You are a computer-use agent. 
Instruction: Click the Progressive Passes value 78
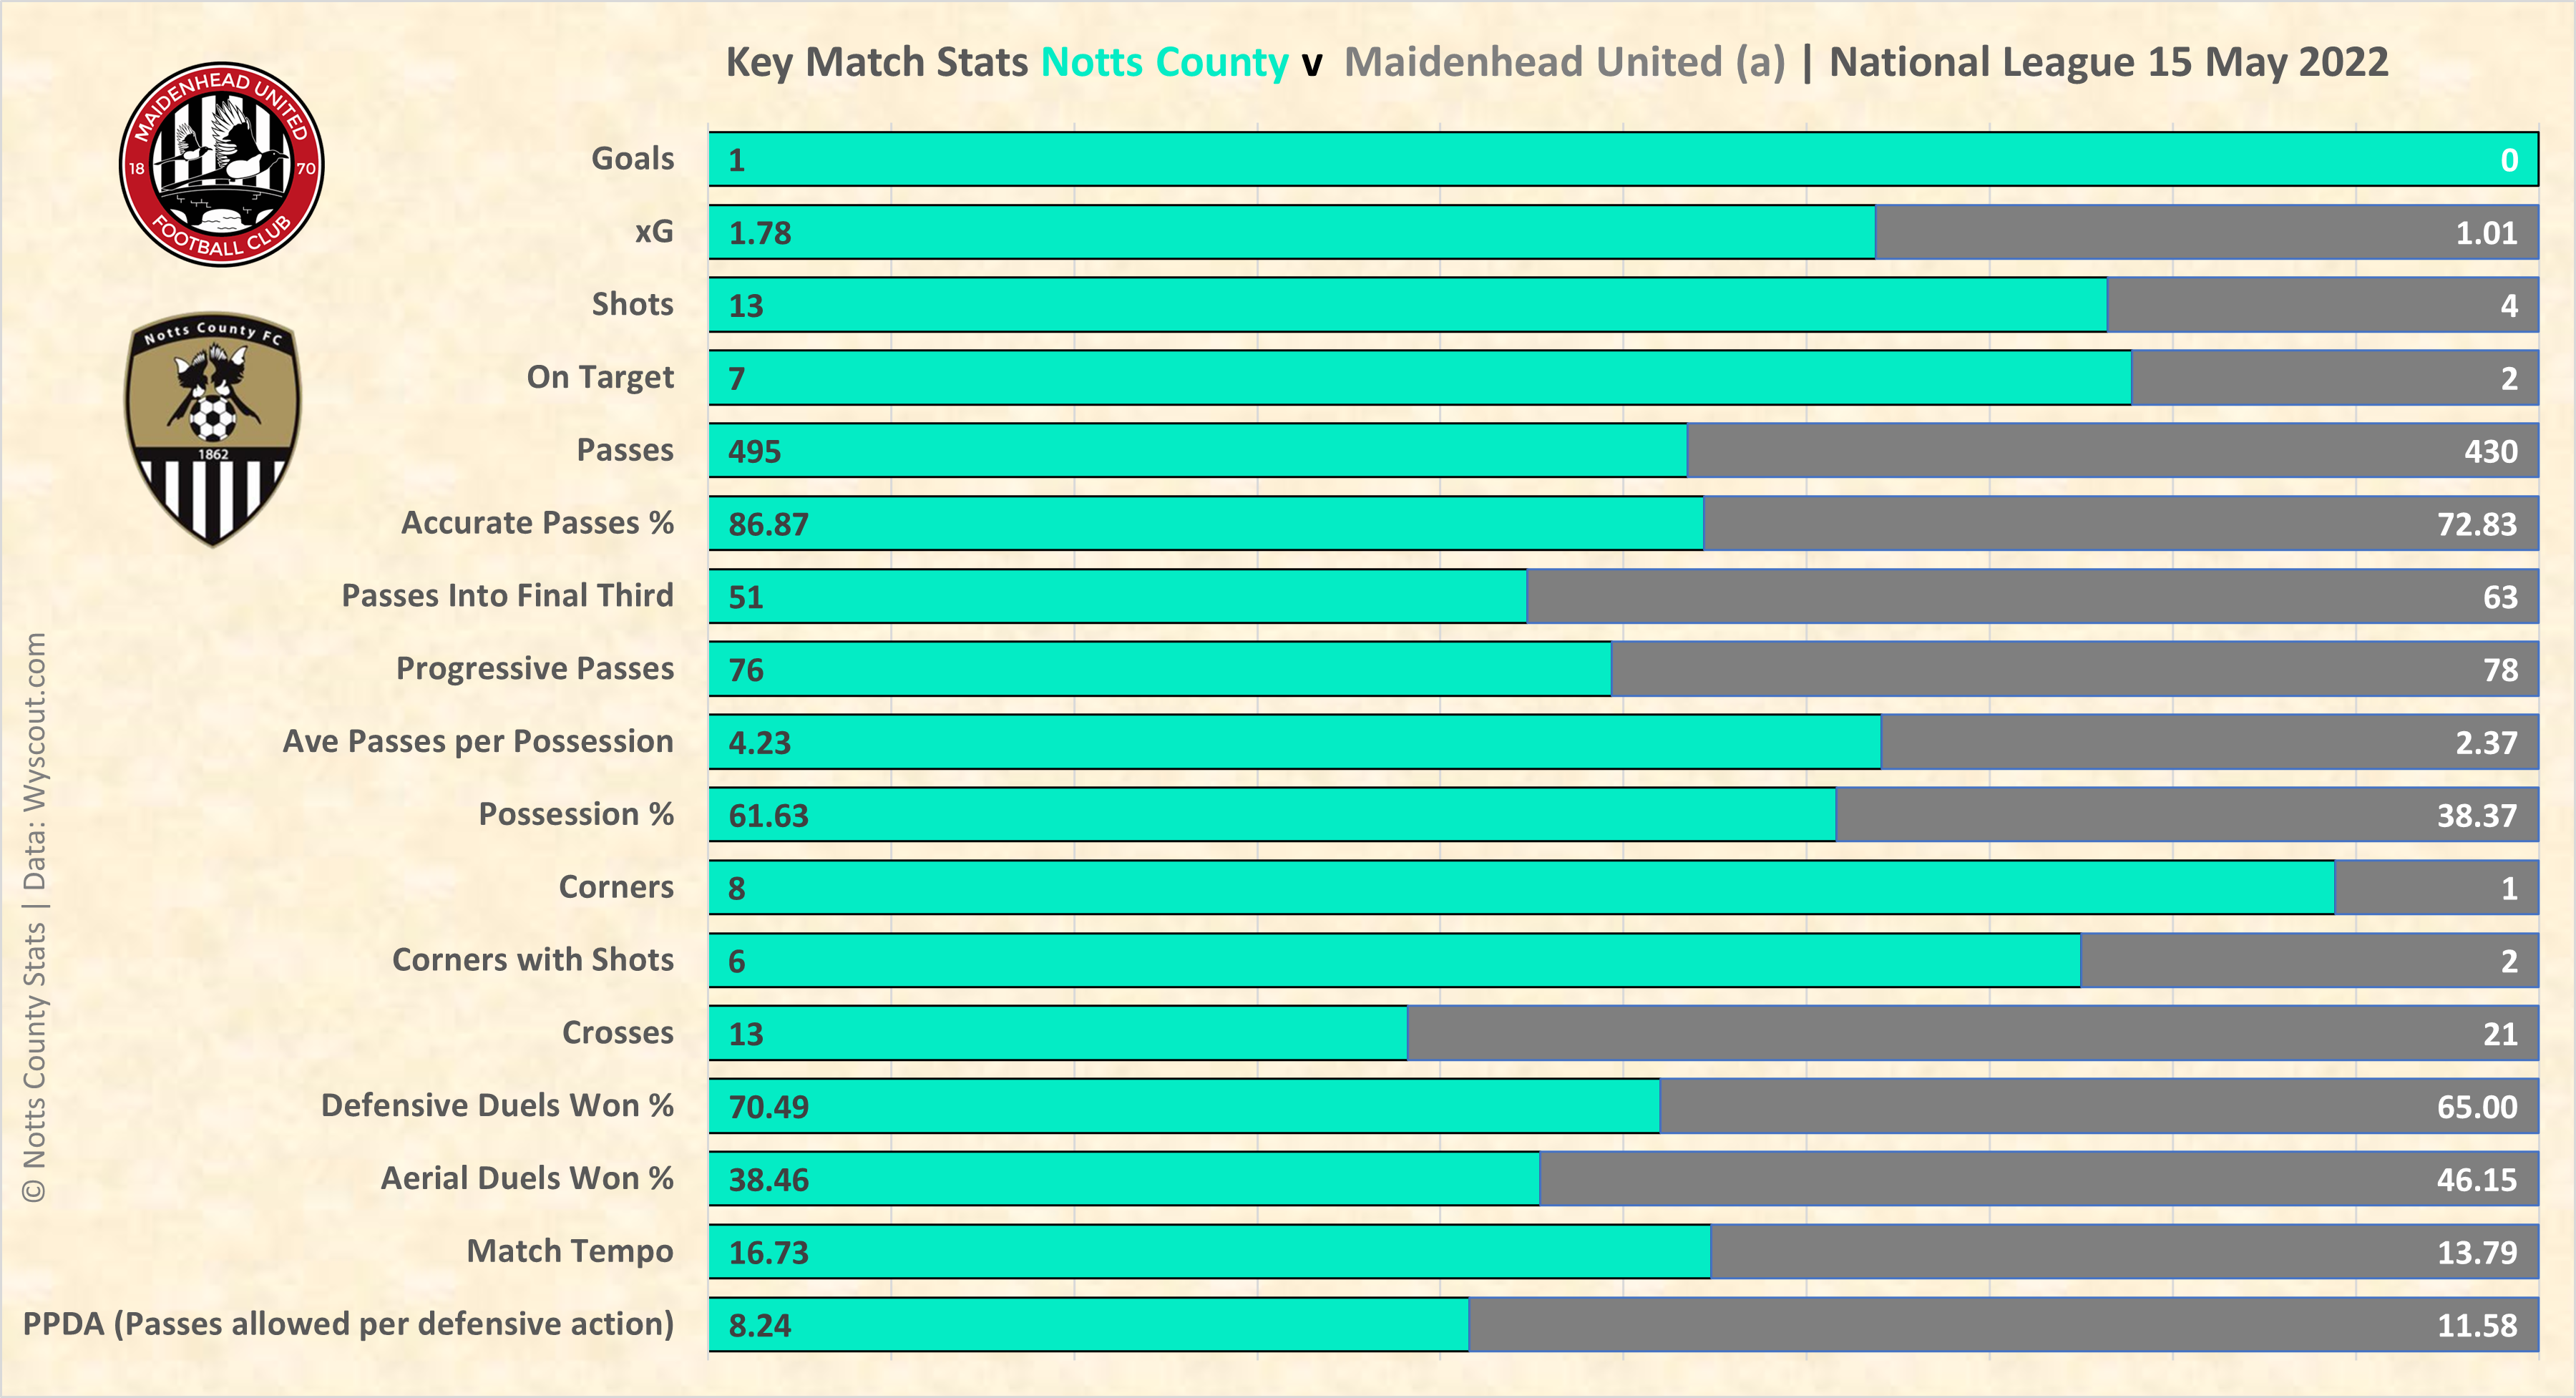pos(2500,670)
